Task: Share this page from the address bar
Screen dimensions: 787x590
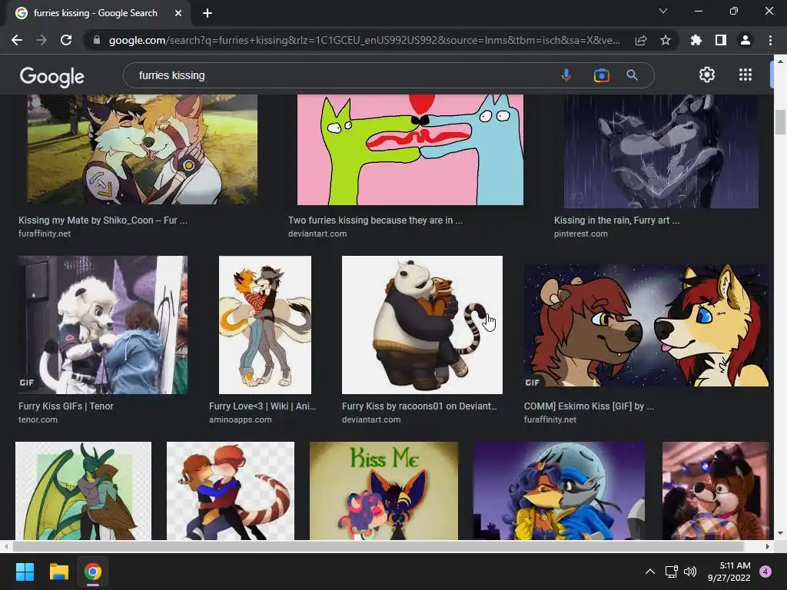Action: click(641, 40)
